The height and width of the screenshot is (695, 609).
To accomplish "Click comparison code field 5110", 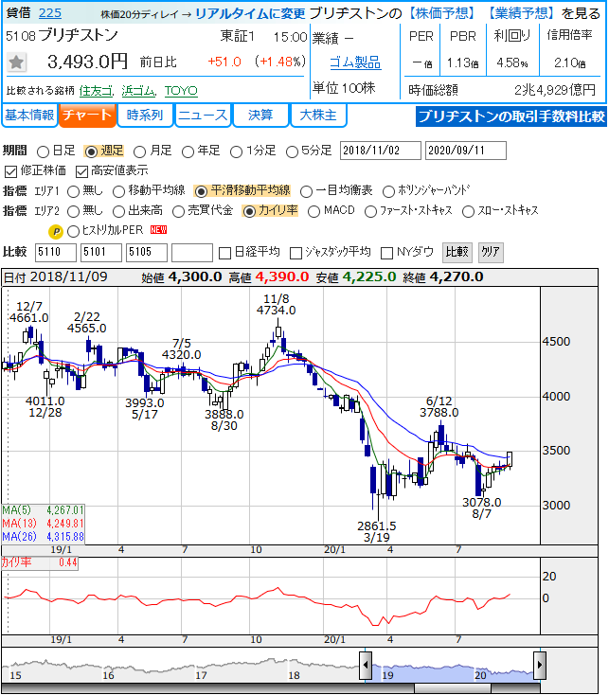I will point(56,253).
